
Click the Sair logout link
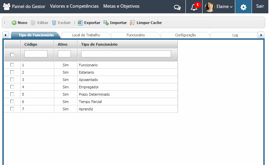point(260,6)
